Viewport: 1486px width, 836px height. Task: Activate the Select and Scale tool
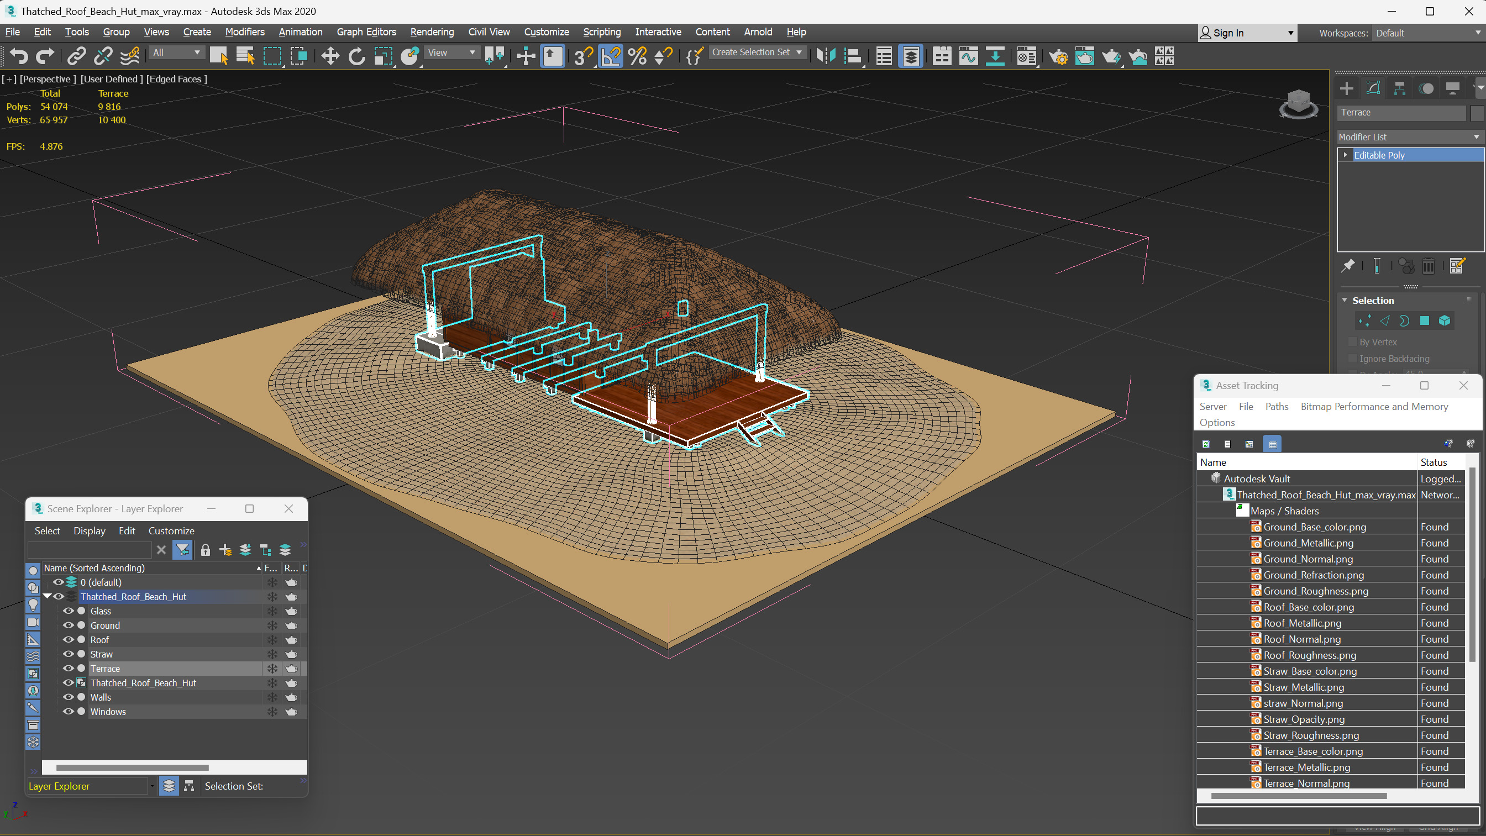(x=383, y=56)
